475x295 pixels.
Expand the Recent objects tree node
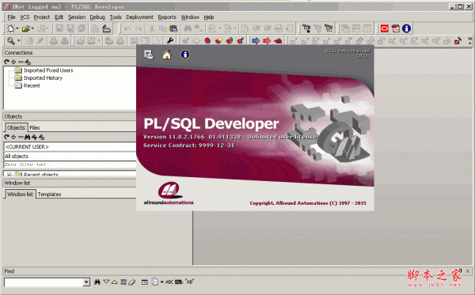[9, 175]
